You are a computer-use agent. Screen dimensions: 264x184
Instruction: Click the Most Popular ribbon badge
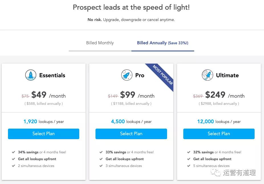pos(163,75)
